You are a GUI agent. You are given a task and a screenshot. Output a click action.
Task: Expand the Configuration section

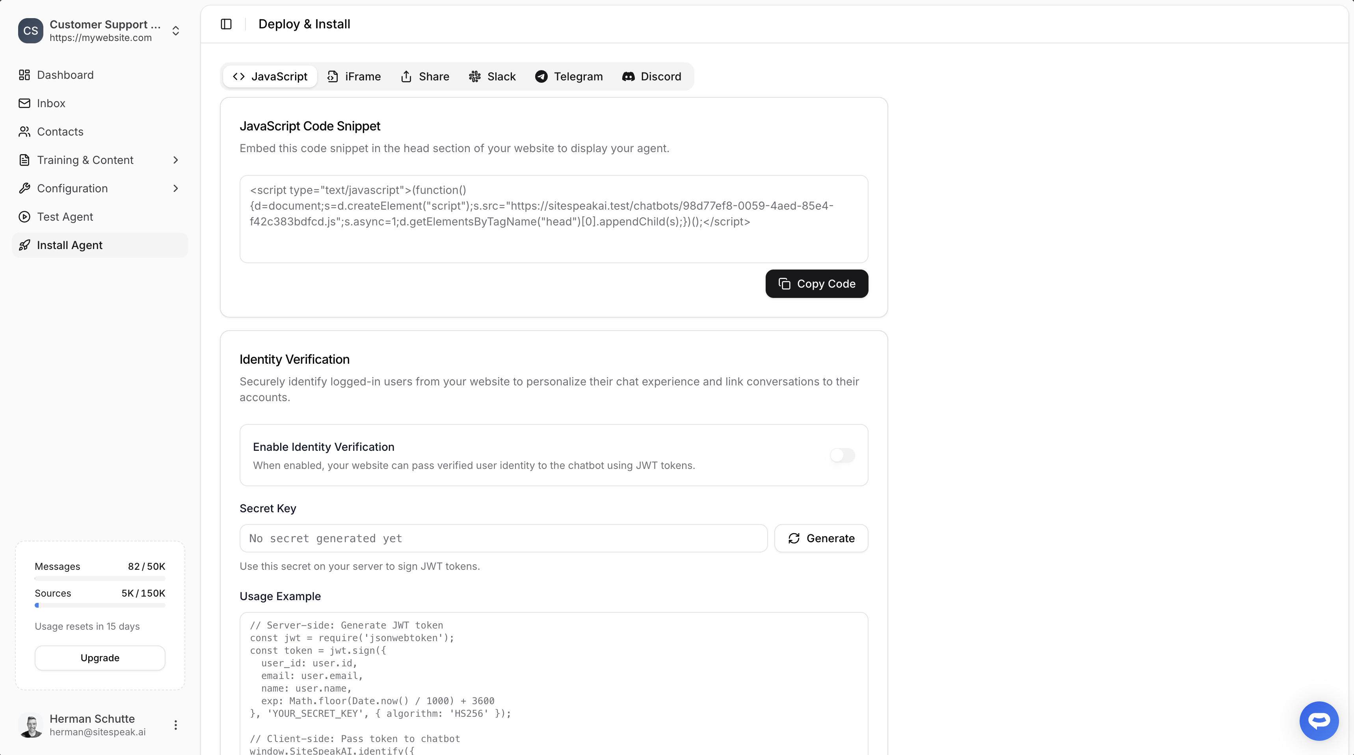(x=176, y=188)
